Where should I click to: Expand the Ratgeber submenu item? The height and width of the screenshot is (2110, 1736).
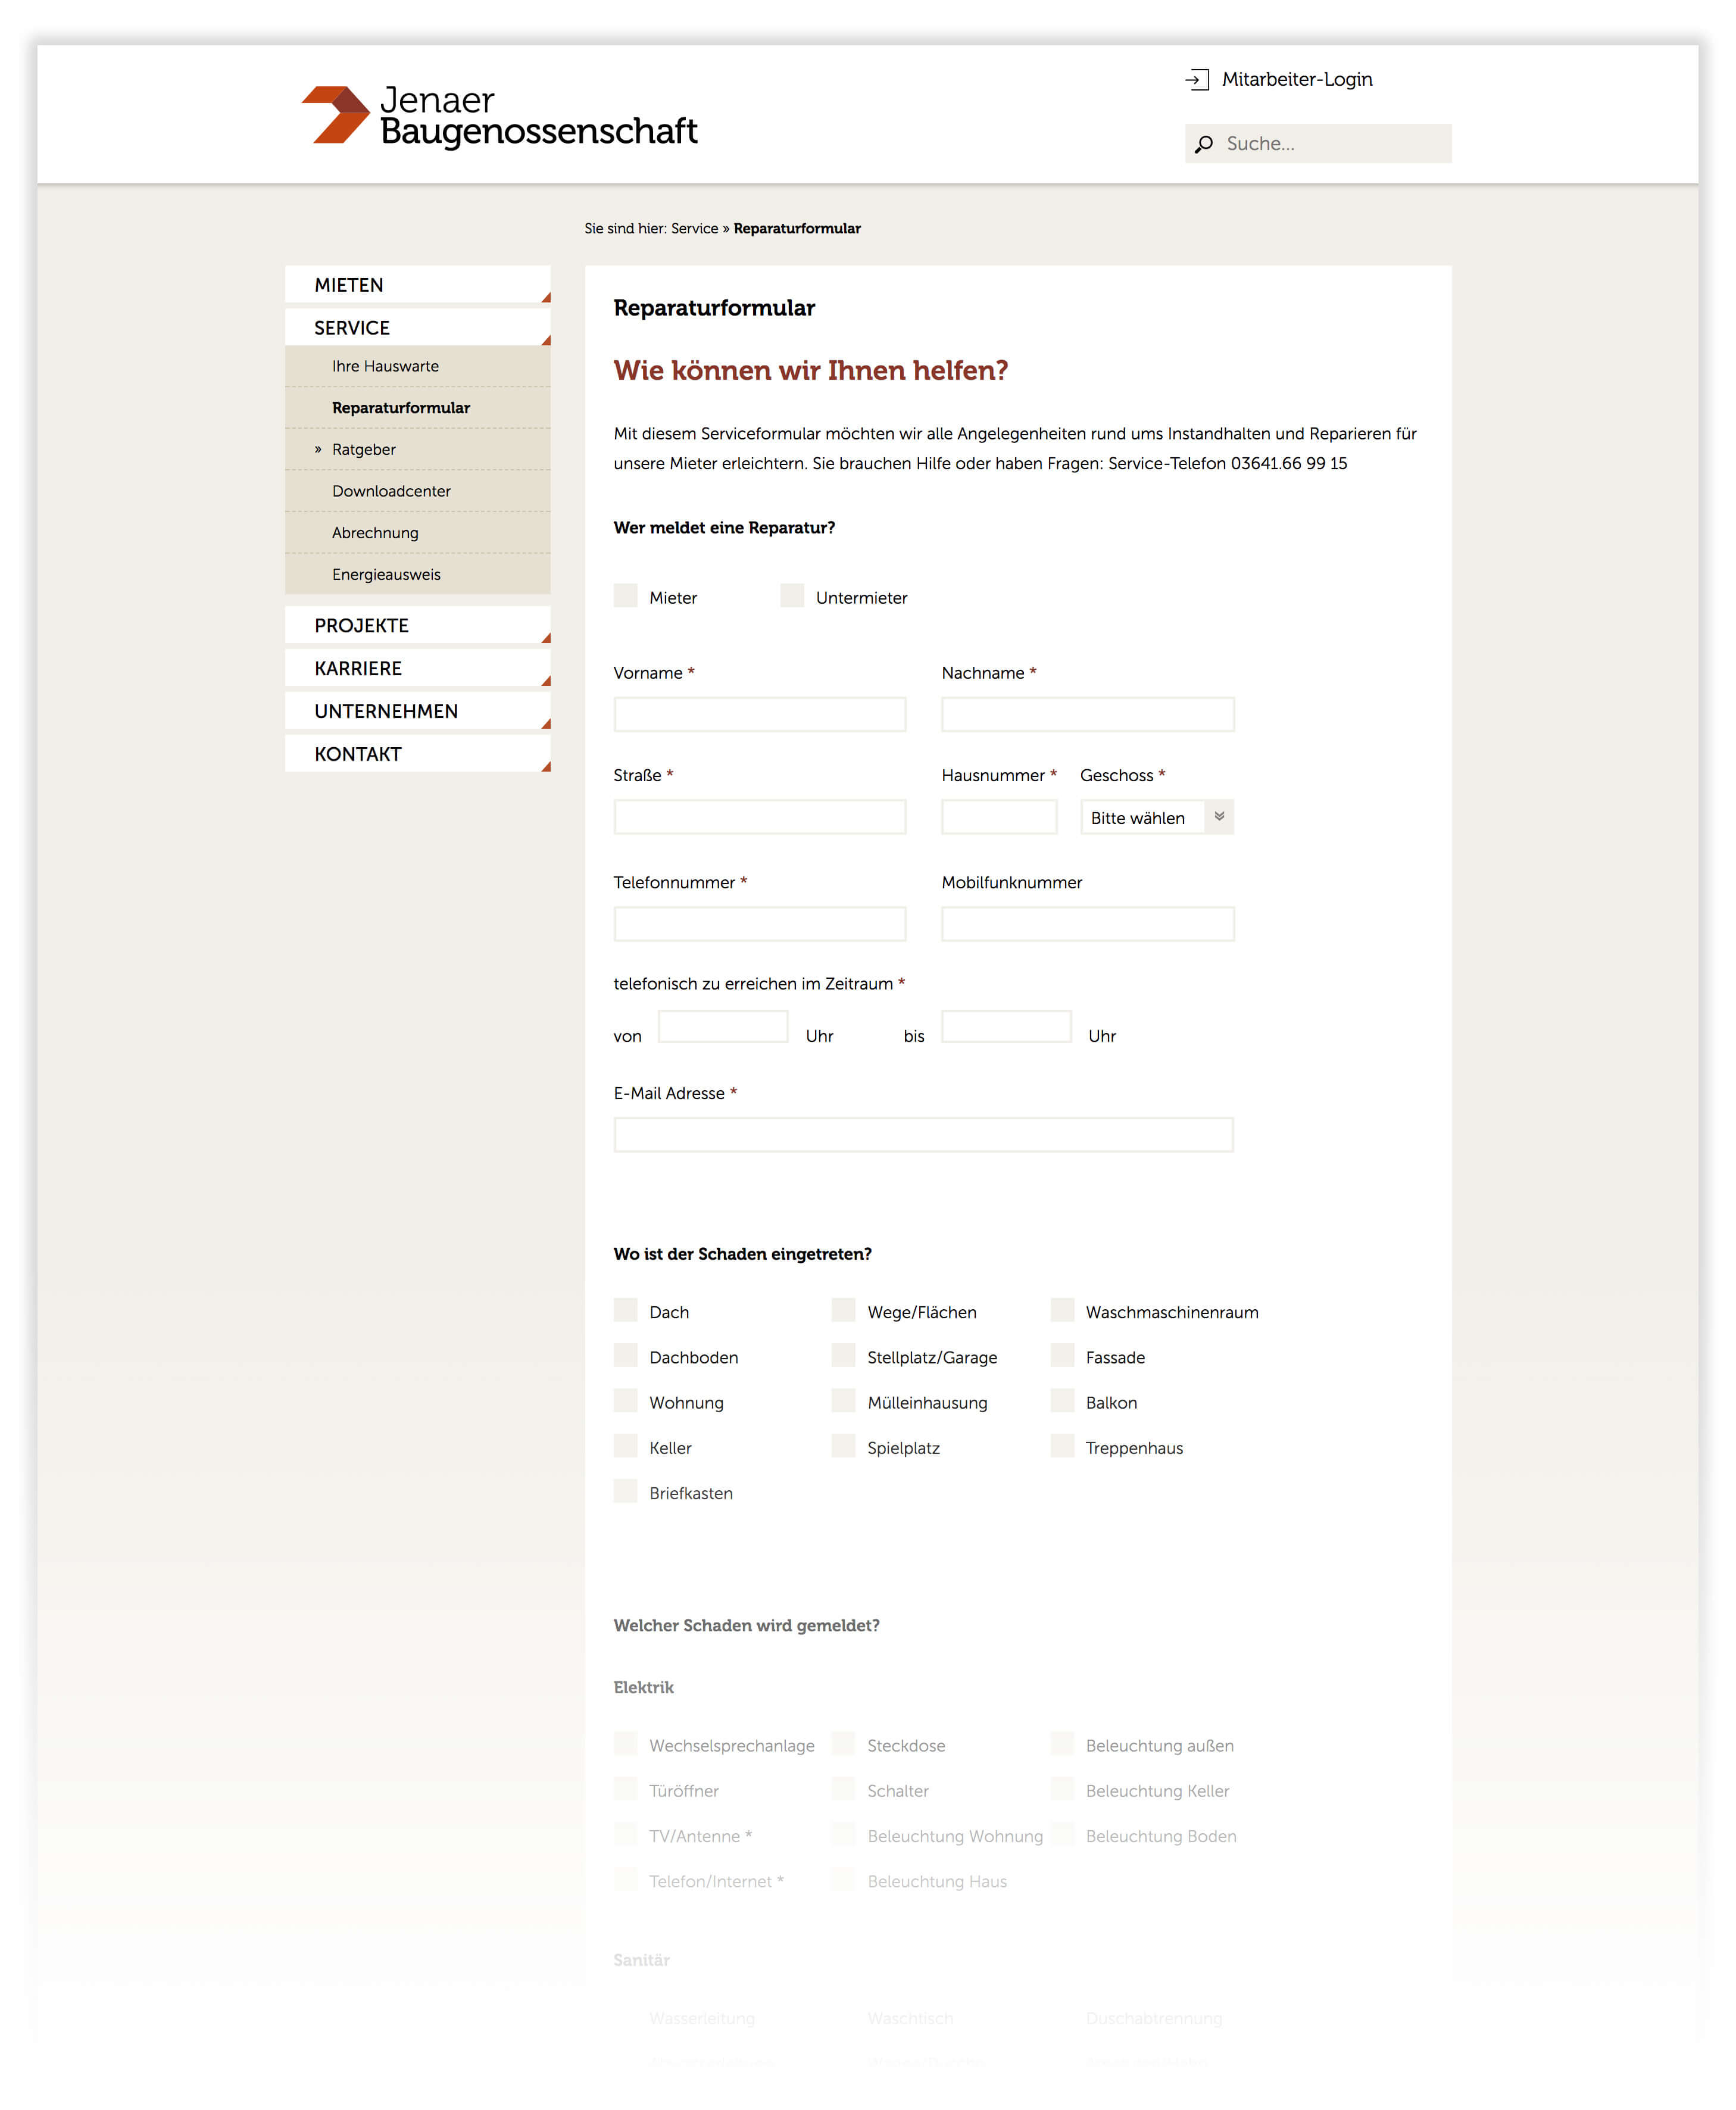click(x=417, y=449)
